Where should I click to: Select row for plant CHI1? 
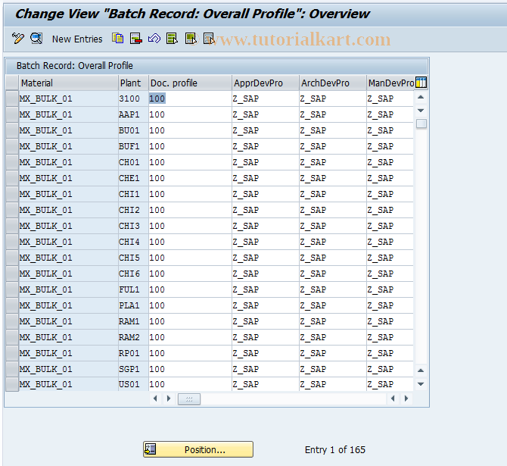12,194
